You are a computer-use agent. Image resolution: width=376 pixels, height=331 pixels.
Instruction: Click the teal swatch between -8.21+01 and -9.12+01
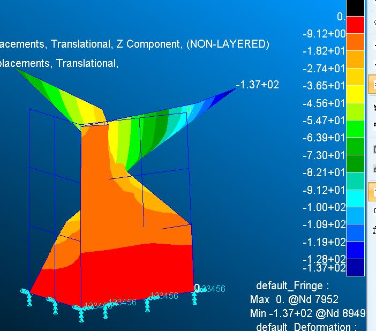pos(355,181)
